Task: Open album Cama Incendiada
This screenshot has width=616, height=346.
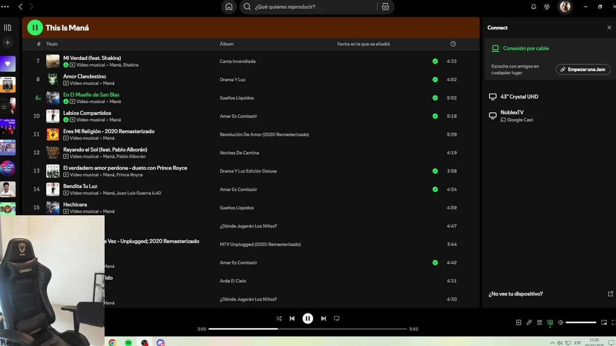Action: (x=238, y=62)
